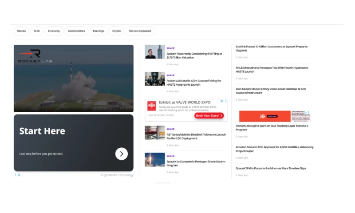
Task: Click SPACE tag above Pentagon Drone Swarm headline
Action: [170, 156]
